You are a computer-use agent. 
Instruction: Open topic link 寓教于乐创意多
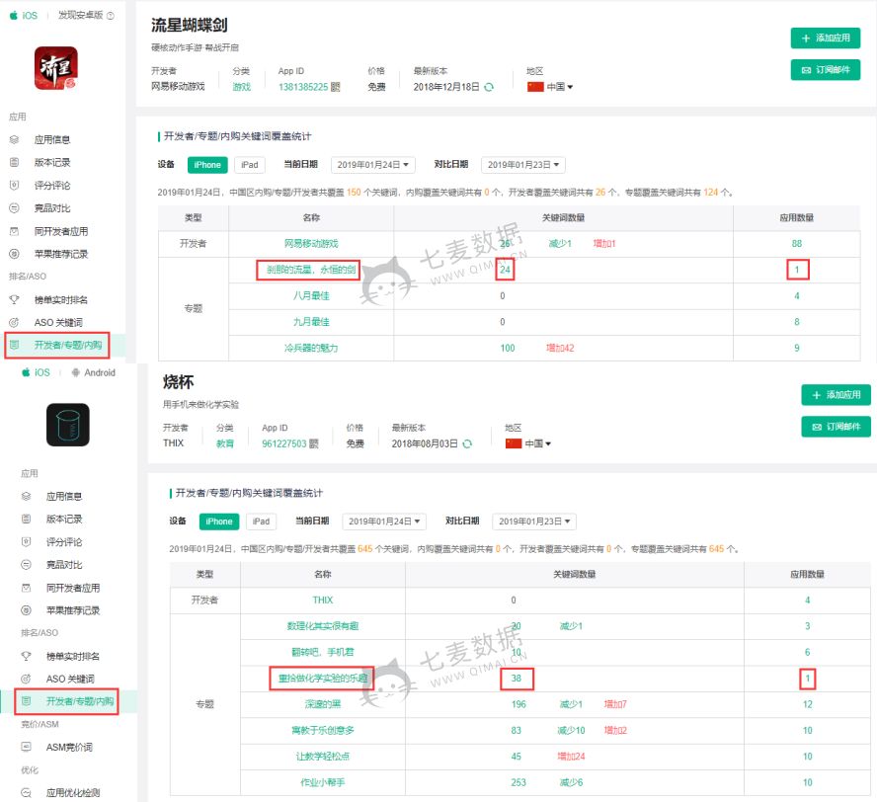click(323, 731)
